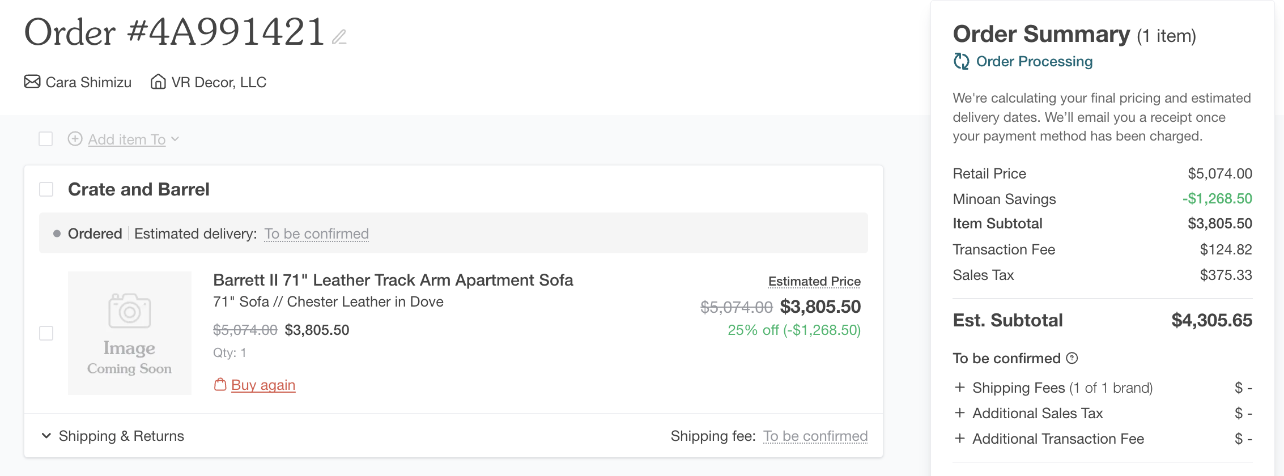Click the shopping bag icon by Buy again
This screenshot has height=476, width=1284.
pos(220,385)
